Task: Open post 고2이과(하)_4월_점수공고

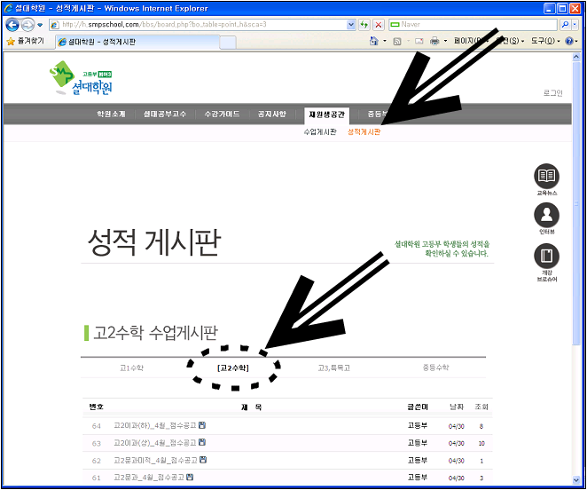Action: (x=155, y=425)
